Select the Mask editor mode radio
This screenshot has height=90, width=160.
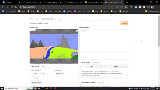click(x=33, y=73)
